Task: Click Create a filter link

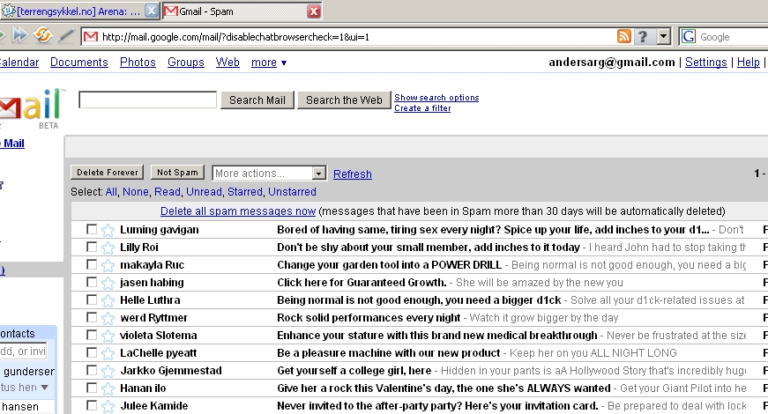Action: coord(422,108)
